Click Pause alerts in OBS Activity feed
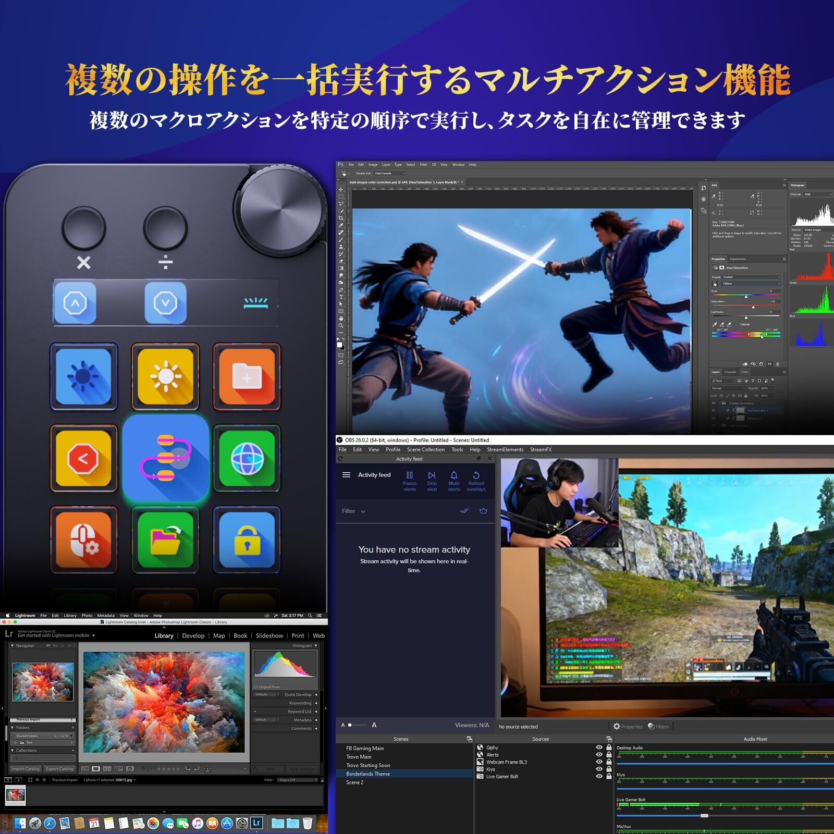 coord(410,482)
